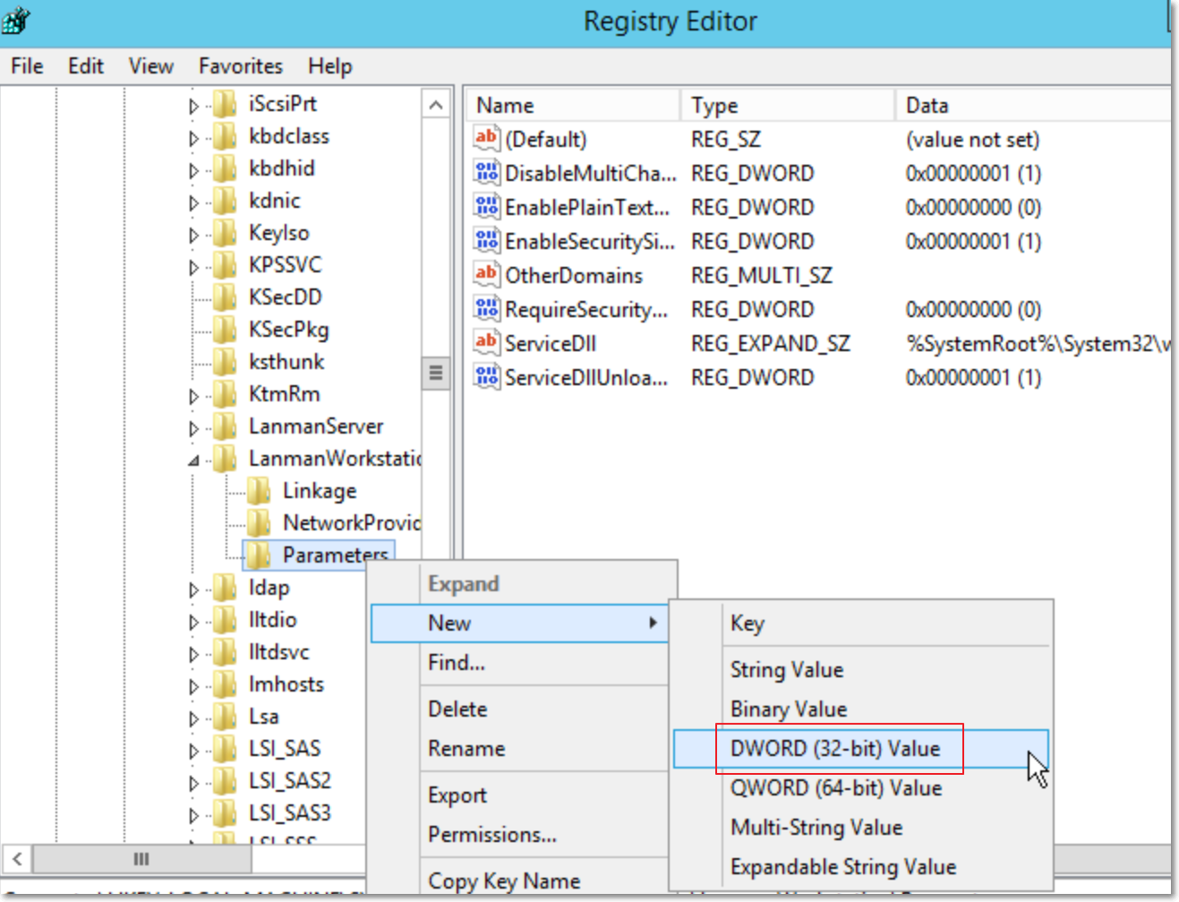
Task: Click Export in the context menu
Action: [457, 795]
